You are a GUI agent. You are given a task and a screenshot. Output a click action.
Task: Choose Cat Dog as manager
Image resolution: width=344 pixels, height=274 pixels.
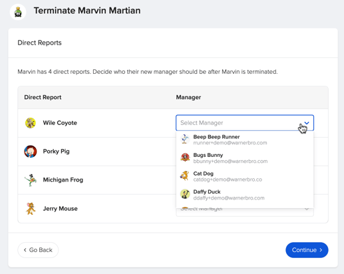point(245,176)
